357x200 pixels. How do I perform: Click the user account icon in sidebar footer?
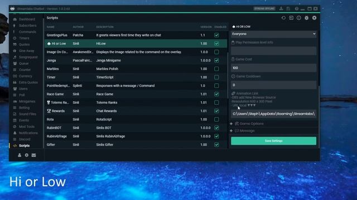pos(20,155)
